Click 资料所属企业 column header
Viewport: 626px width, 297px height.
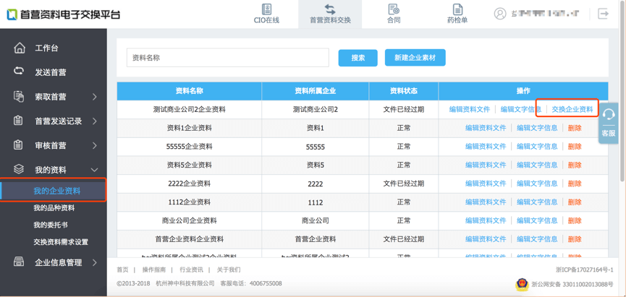click(316, 91)
